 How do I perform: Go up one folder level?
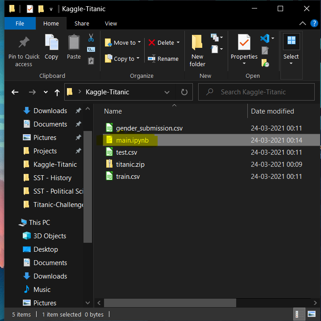pos(57,93)
